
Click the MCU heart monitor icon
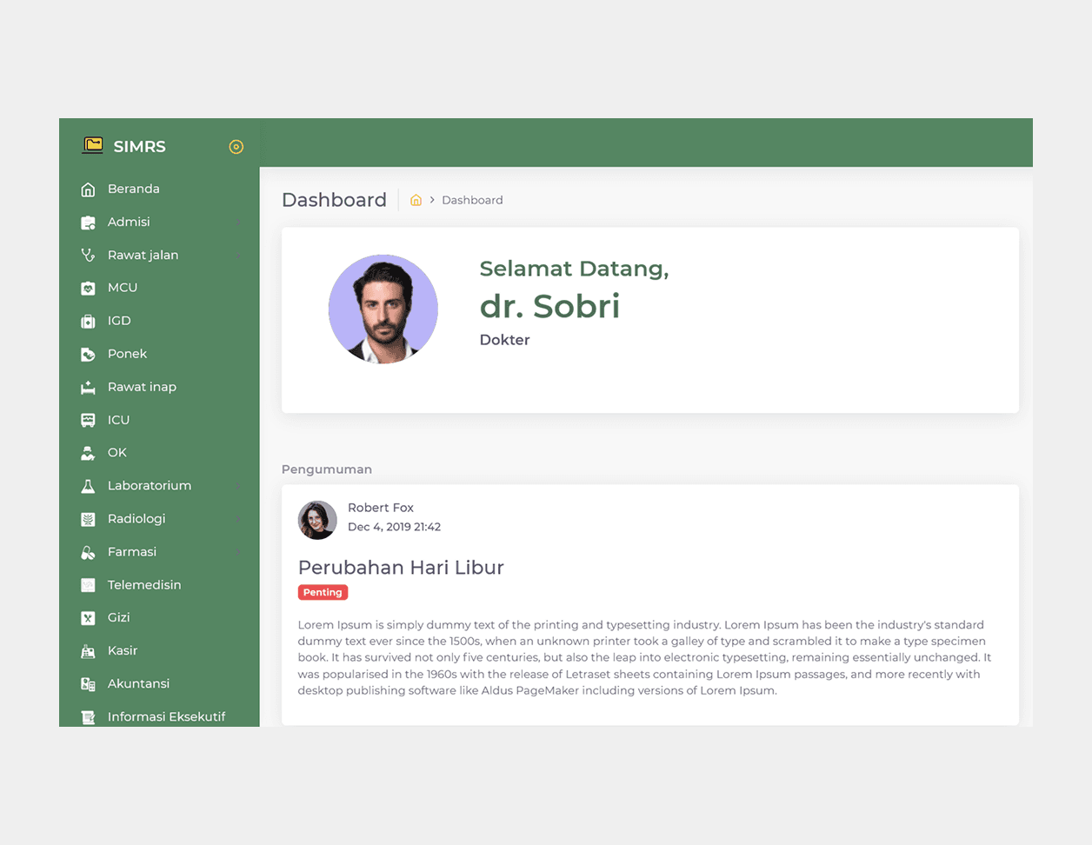(88, 288)
